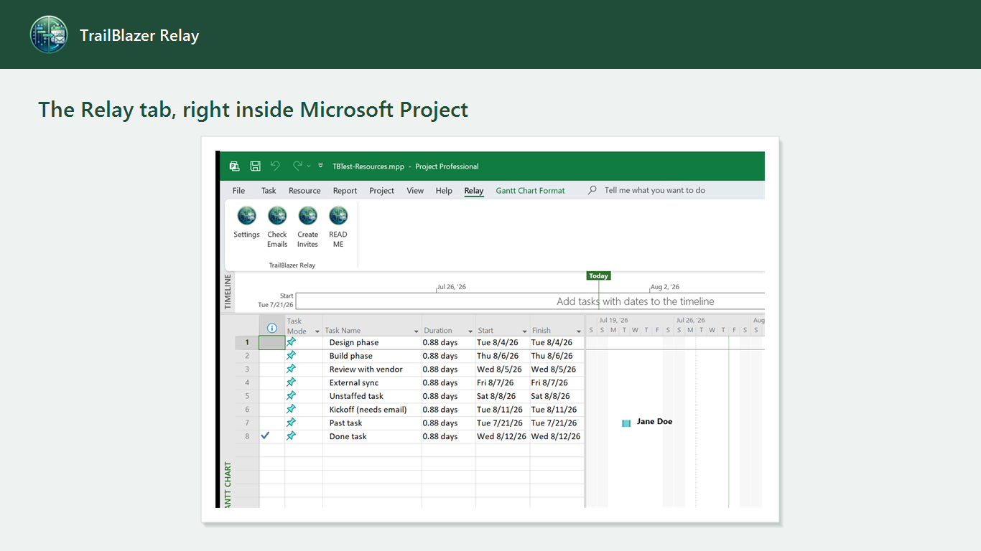Click the TBTest-Resources.mpp title text
The height and width of the screenshot is (551, 981).
click(368, 166)
